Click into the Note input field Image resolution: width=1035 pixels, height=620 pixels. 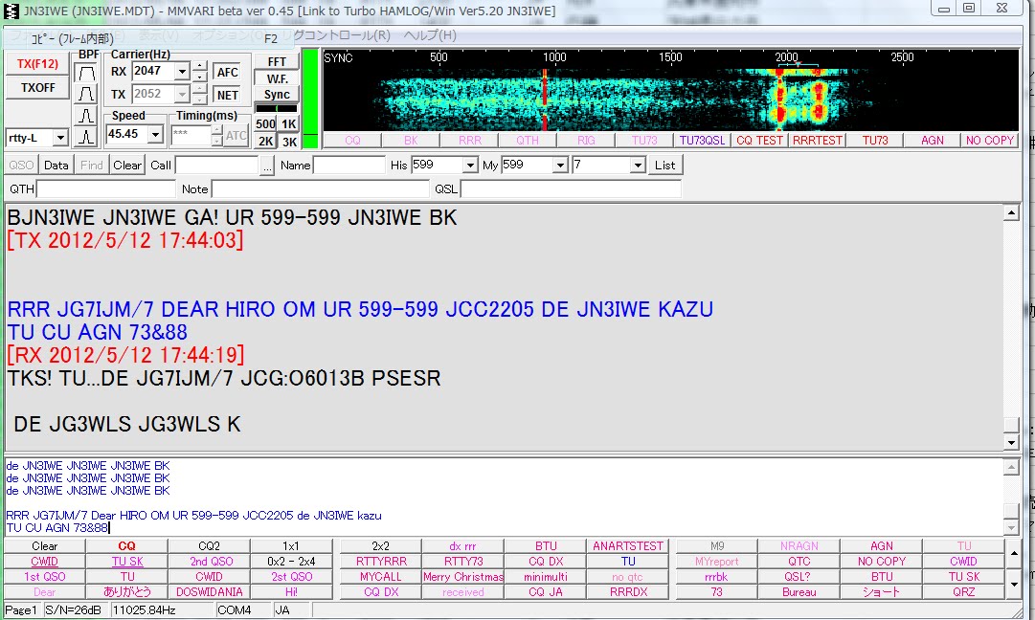tap(320, 189)
